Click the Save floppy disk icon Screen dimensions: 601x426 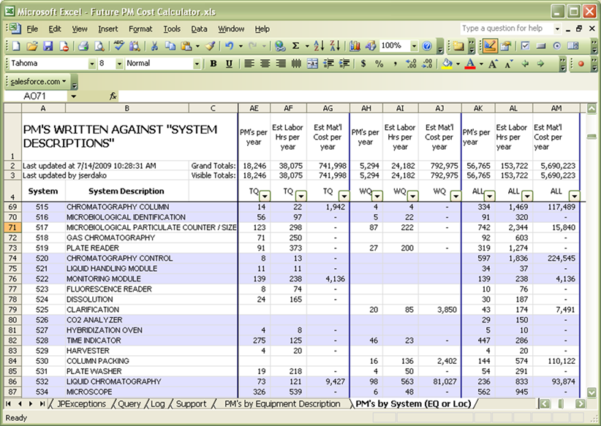pyautogui.click(x=48, y=46)
